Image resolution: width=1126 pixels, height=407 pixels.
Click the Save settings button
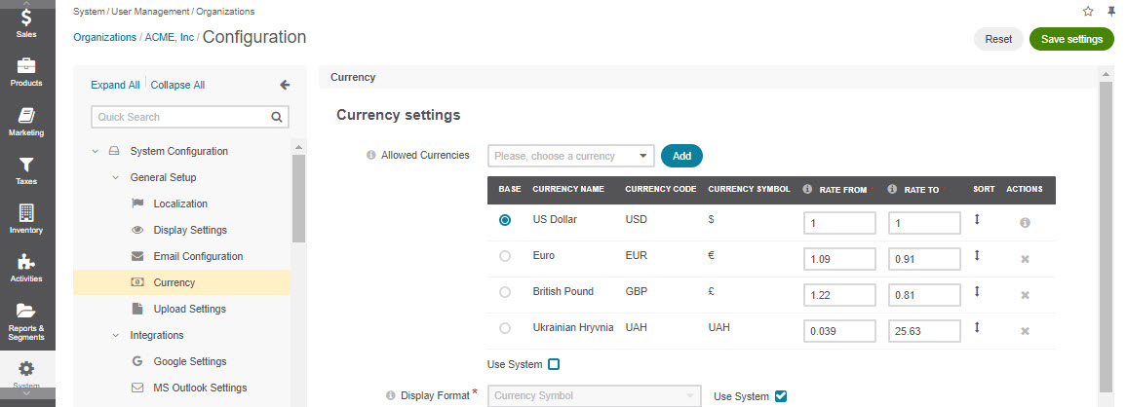(x=1071, y=39)
